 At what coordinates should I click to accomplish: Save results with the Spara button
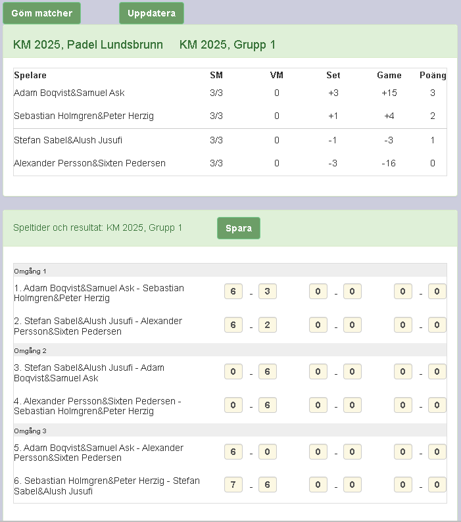pyautogui.click(x=239, y=228)
